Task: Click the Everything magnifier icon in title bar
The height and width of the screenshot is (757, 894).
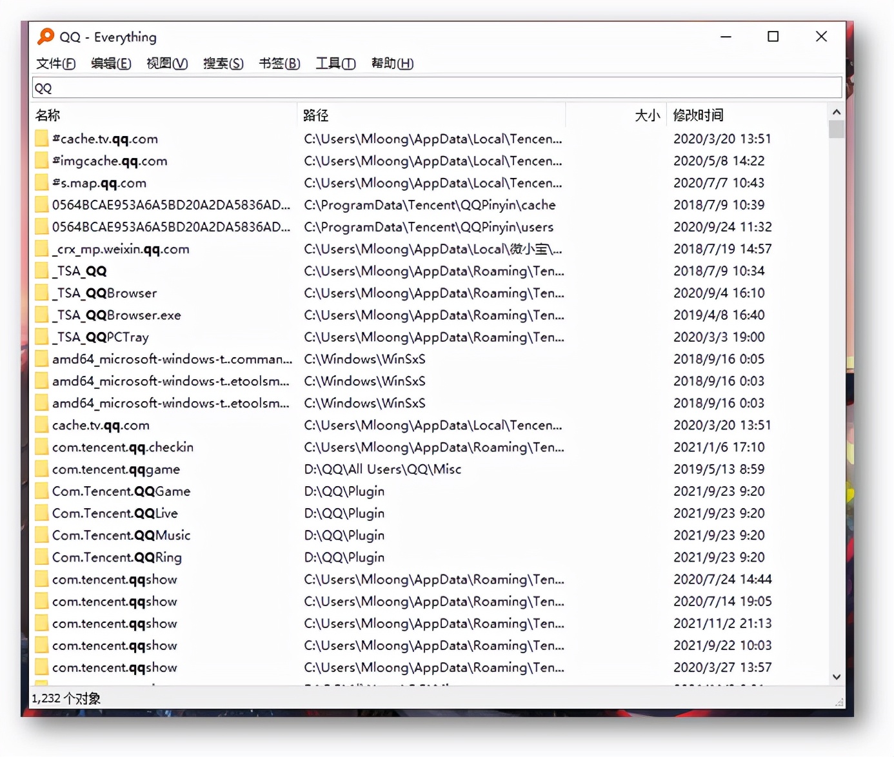Action: coord(46,36)
